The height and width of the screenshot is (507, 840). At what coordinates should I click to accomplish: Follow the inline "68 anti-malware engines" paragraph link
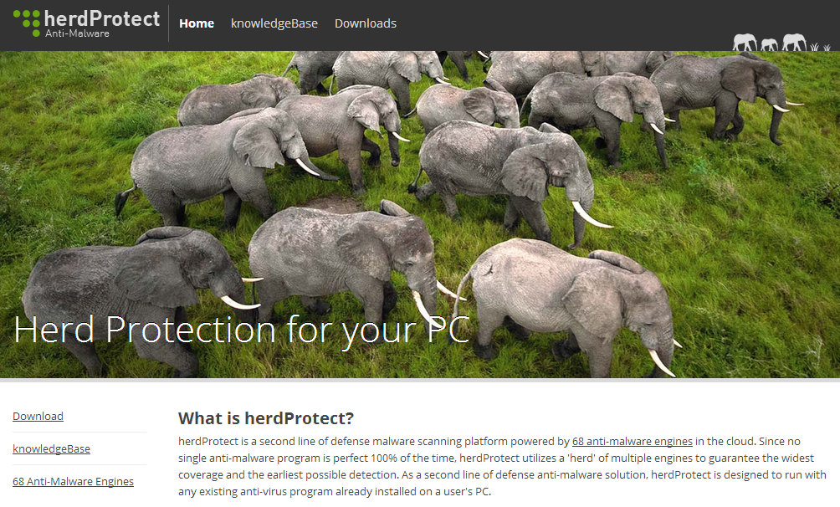[x=632, y=442]
